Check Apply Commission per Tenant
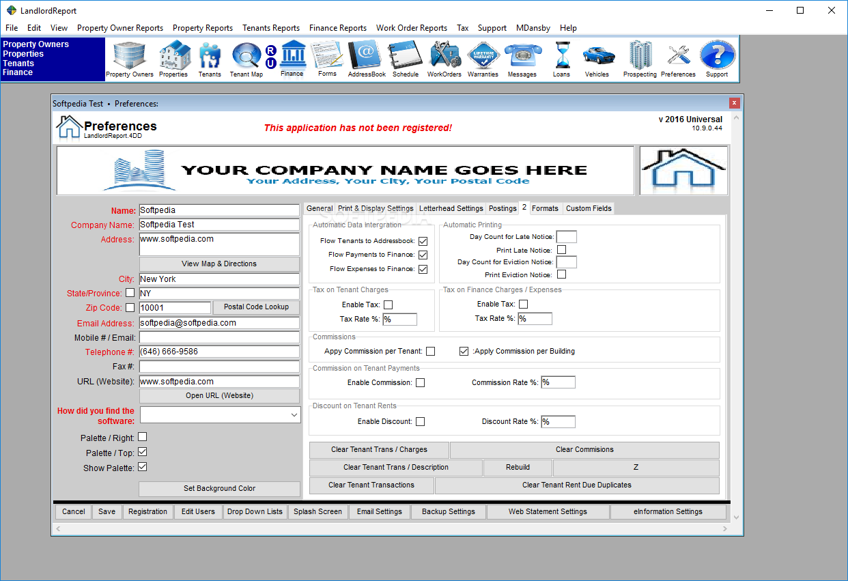 430,352
